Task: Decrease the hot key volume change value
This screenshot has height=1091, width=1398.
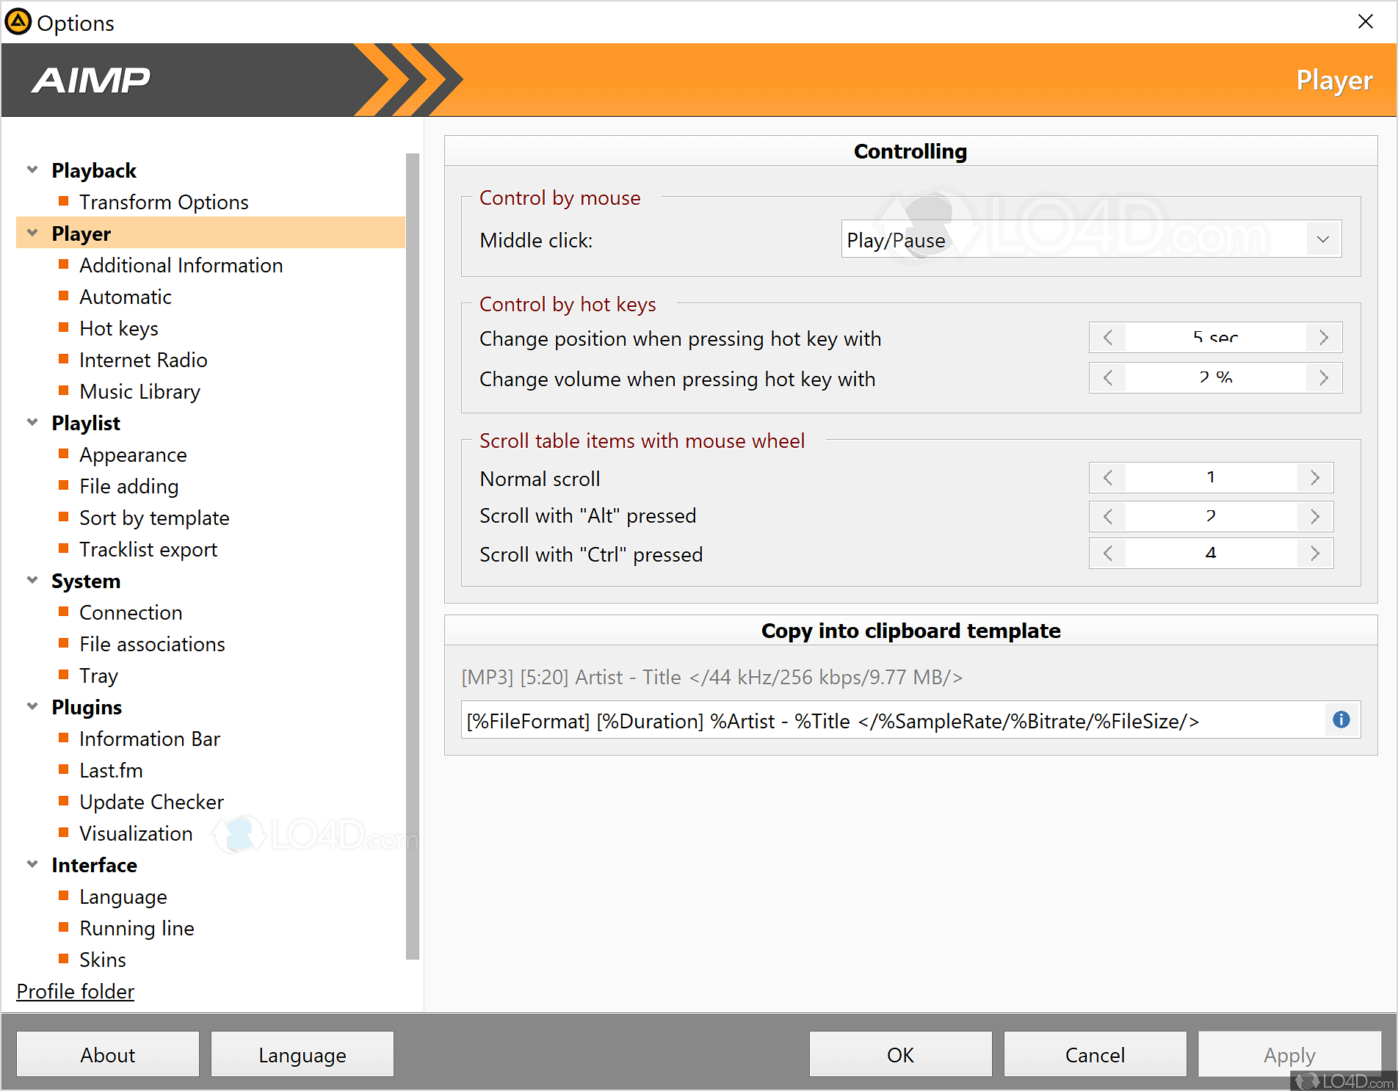Action: pyautogui.click(x=1108, y=378)
